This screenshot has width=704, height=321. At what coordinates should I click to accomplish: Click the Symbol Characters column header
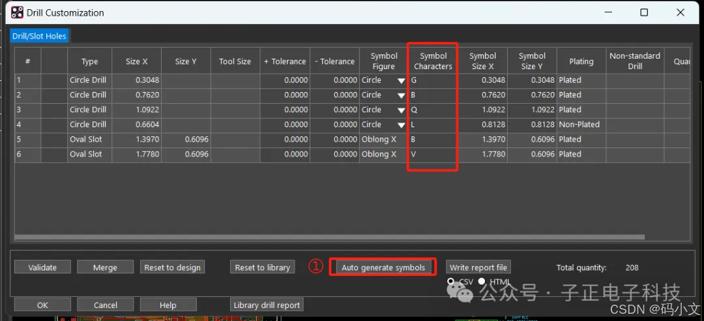pyautogui.click(x=433, y=61)
